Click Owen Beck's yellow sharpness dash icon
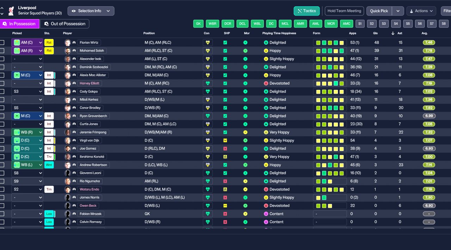The width and height of the screenshot is (451, 250). (x=225, y=206)
